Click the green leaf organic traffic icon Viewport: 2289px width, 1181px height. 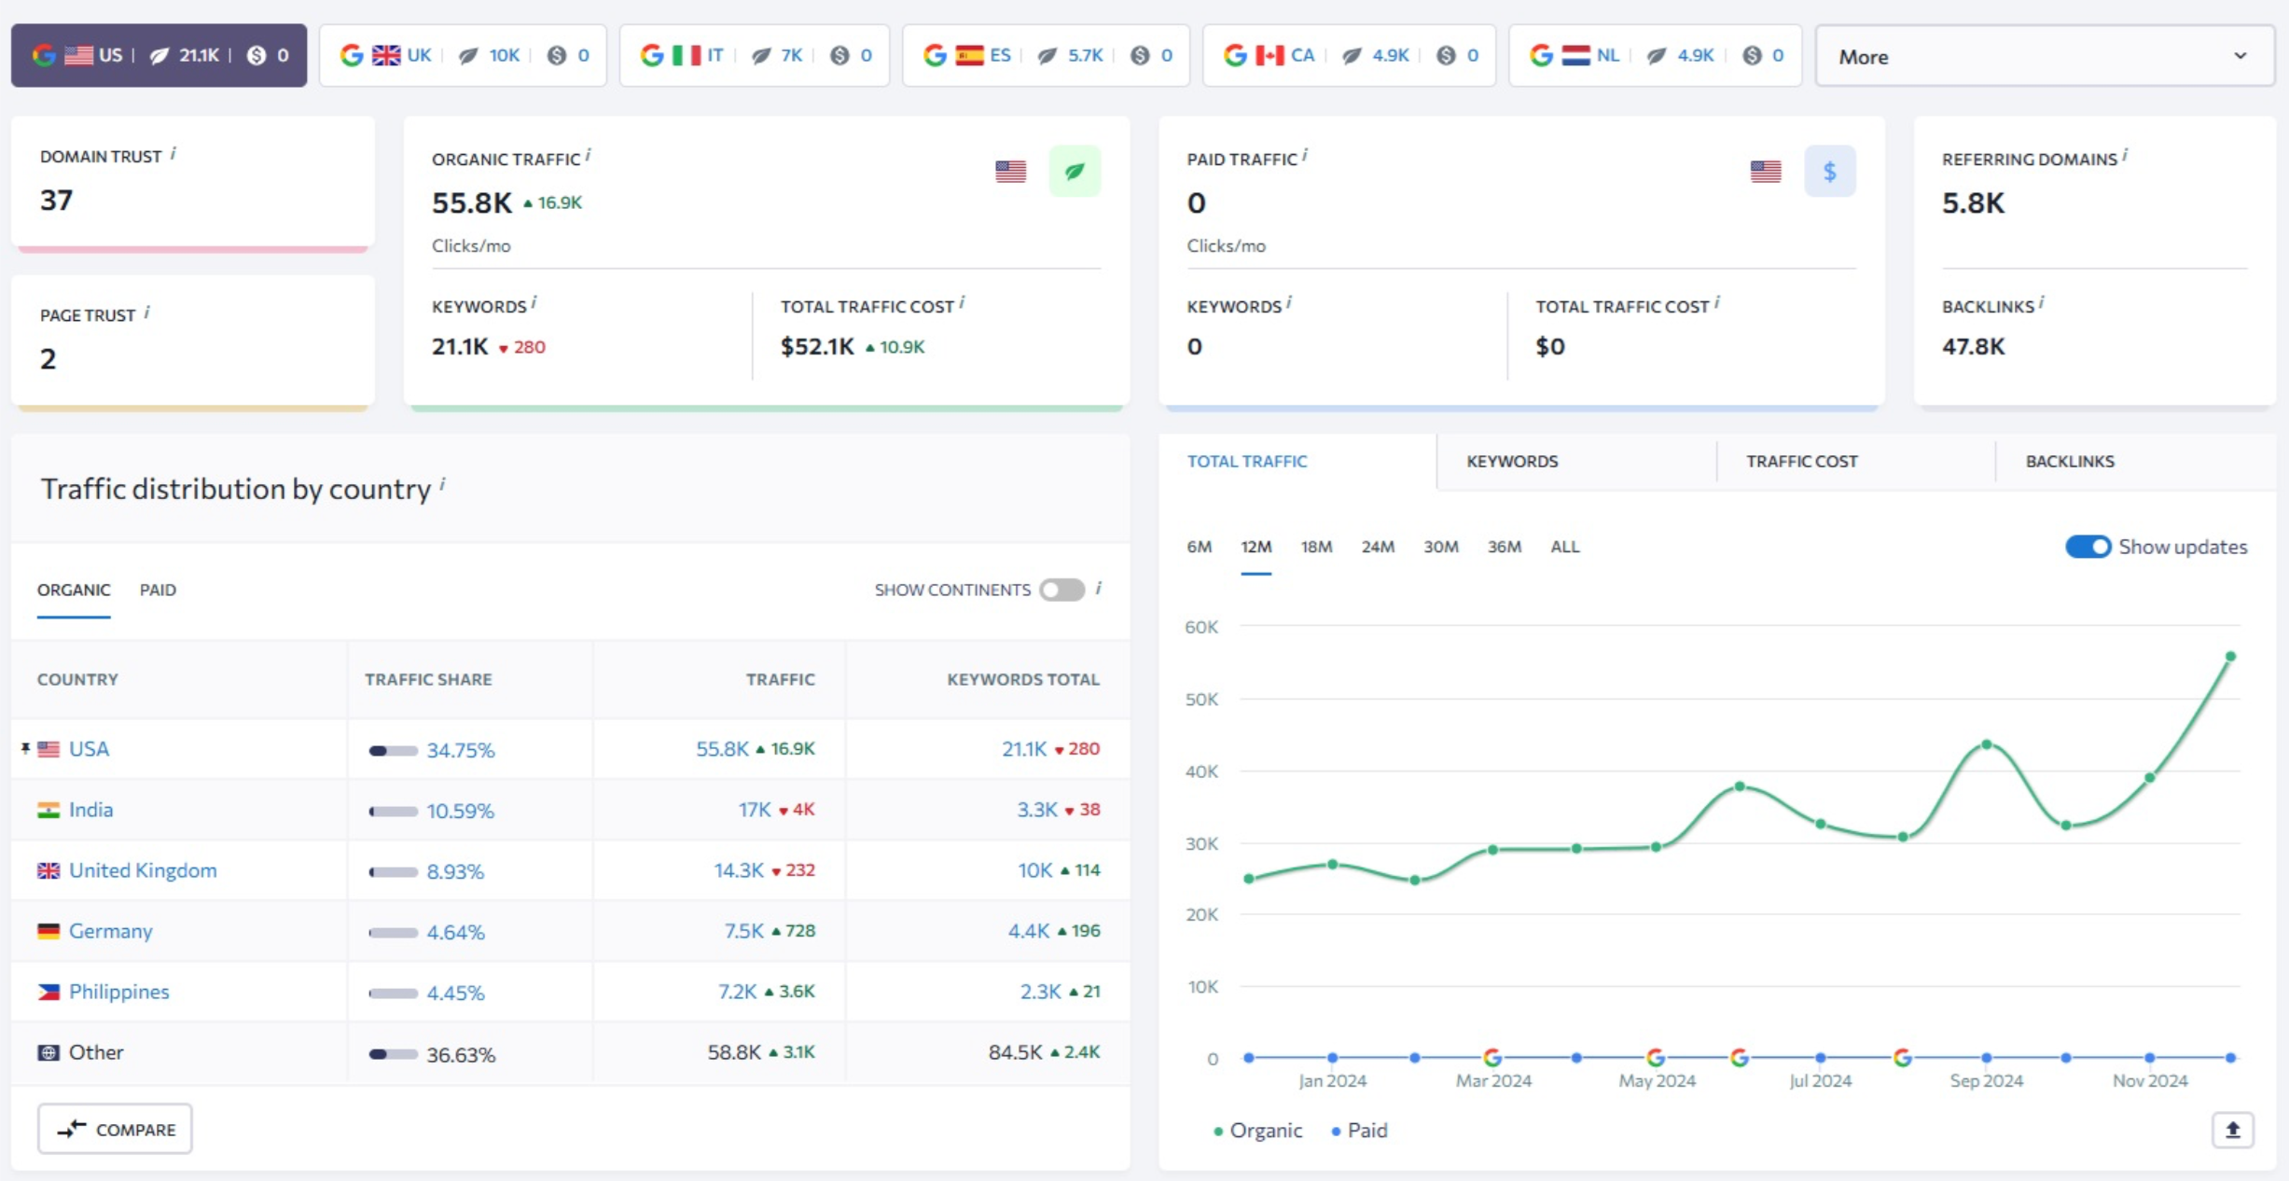click(1075, 171)
